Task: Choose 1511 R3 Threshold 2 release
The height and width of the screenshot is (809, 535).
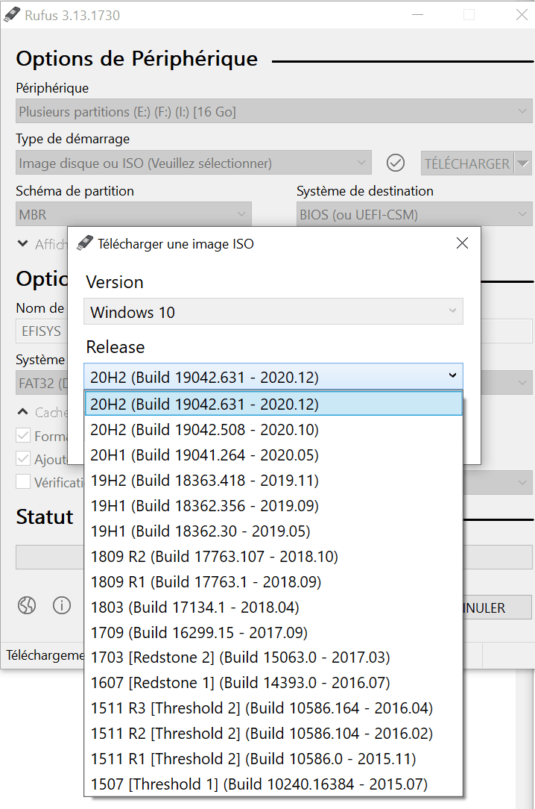Action: click(273, 708)
